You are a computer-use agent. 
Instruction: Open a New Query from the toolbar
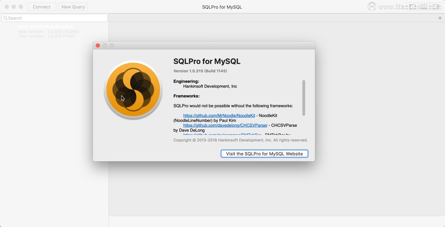(73, 7)
